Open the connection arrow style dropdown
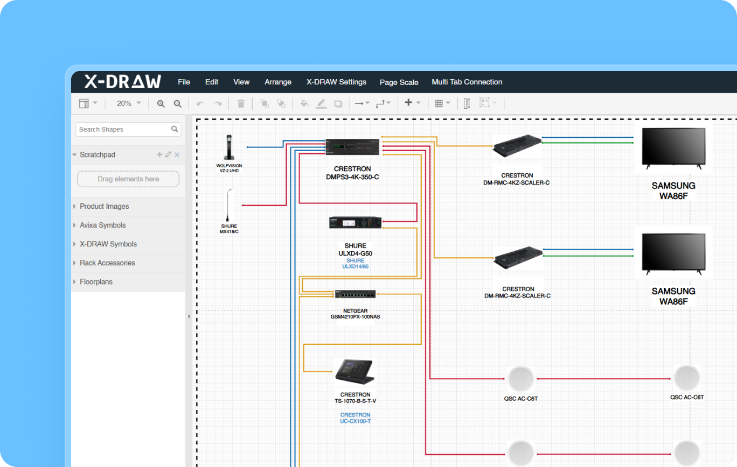Viewport: 737px width, 467px height. coord(361,103)
